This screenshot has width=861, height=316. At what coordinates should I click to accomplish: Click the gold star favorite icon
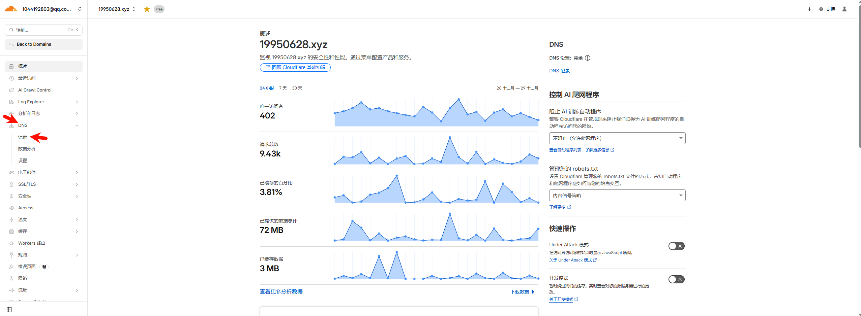tap(147, 9)
